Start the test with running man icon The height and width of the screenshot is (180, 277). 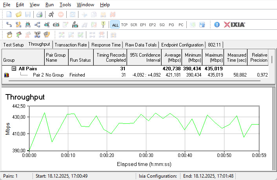tap(51, 14)
